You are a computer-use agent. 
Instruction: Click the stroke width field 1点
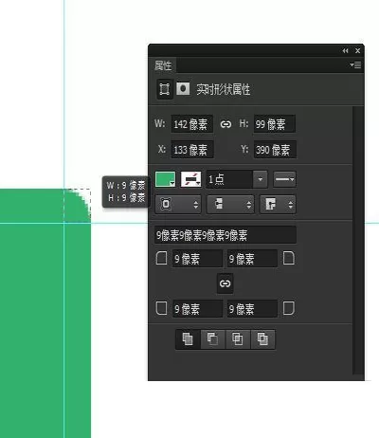click(x=229, y=179)
